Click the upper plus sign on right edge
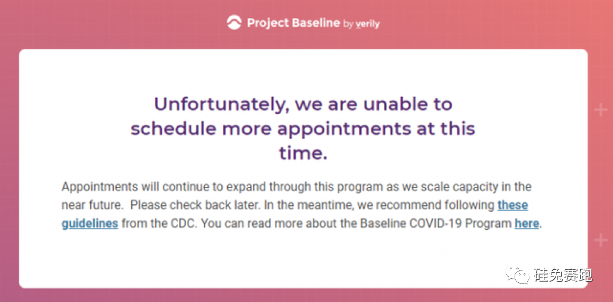 (x=600, y=110)
